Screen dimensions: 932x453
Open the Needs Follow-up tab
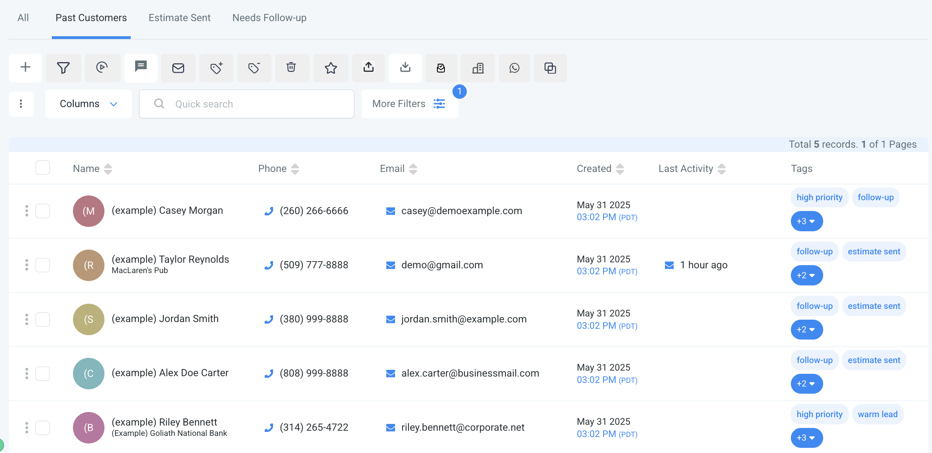[x=269, y=18]
